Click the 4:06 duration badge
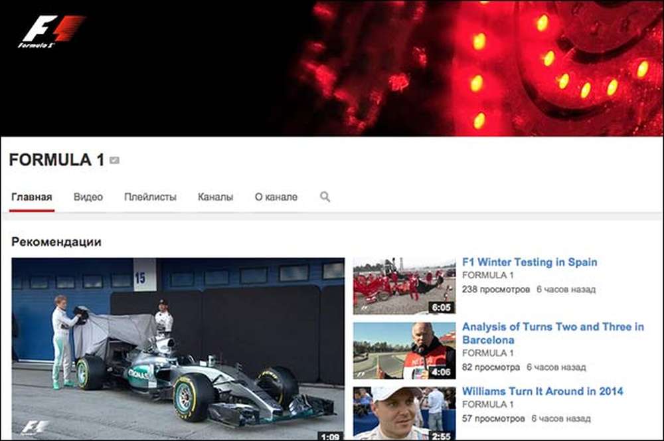Viewport: 664px width, 441px height. pyautogui.click(x=441, y=373)
